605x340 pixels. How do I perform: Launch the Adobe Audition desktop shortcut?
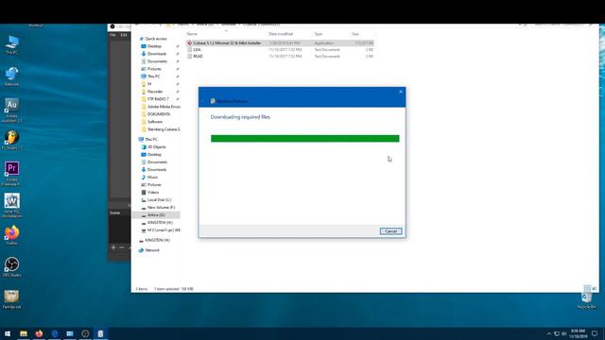12,110
